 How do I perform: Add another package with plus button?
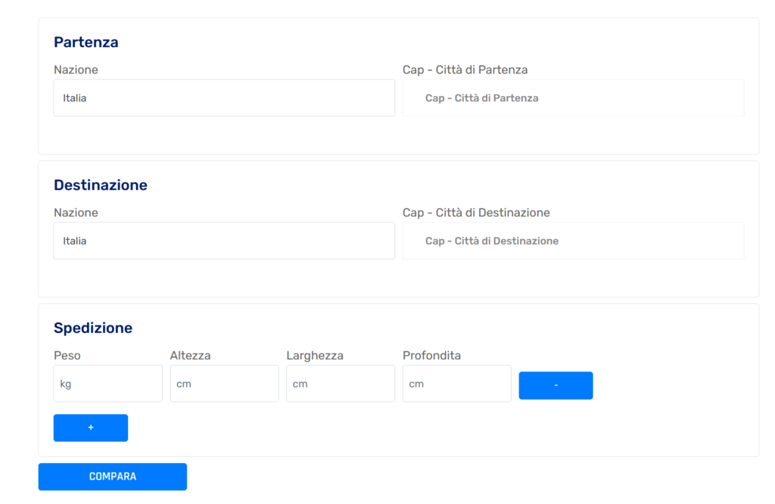click(x=91, y=428)
